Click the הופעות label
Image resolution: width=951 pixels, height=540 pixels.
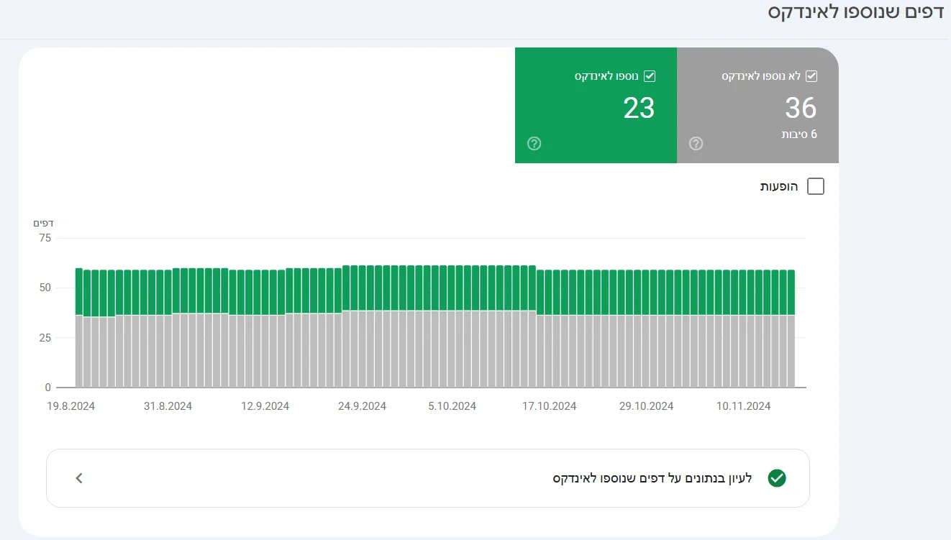click(x=779, y=187)
